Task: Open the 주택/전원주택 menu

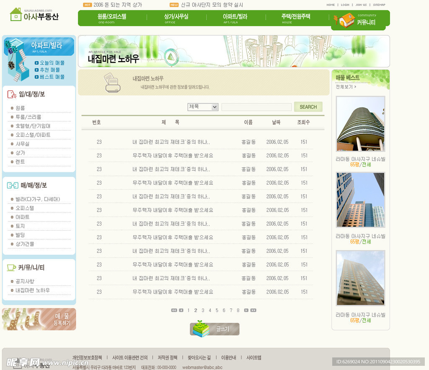Action: (x=296, y=18)
